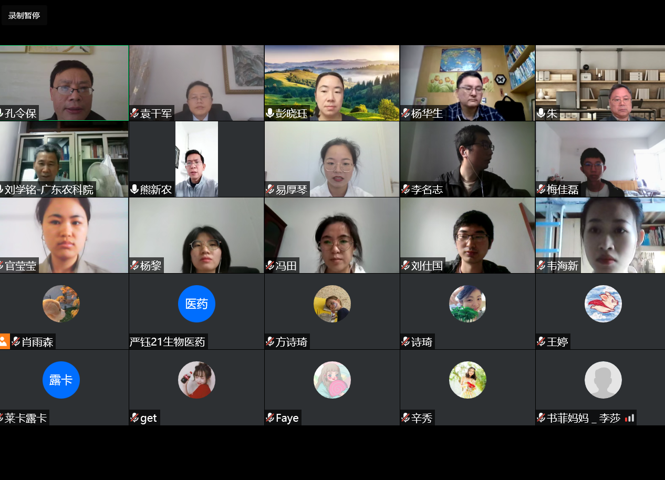This screenshot has height=480, width=665.
Task: Click muted microphone icon next to 杨华生
Action: click(406, 113)
